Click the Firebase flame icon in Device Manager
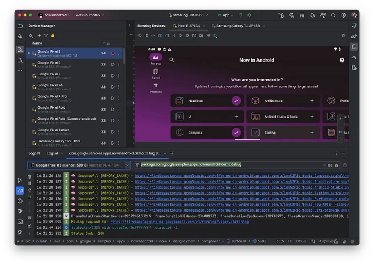The height and width of the screenshot is (265, 374). [x=53, y=36]
